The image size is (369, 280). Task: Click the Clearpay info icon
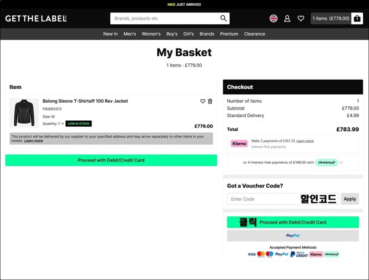pyautogui.click(x=341, y=162)
